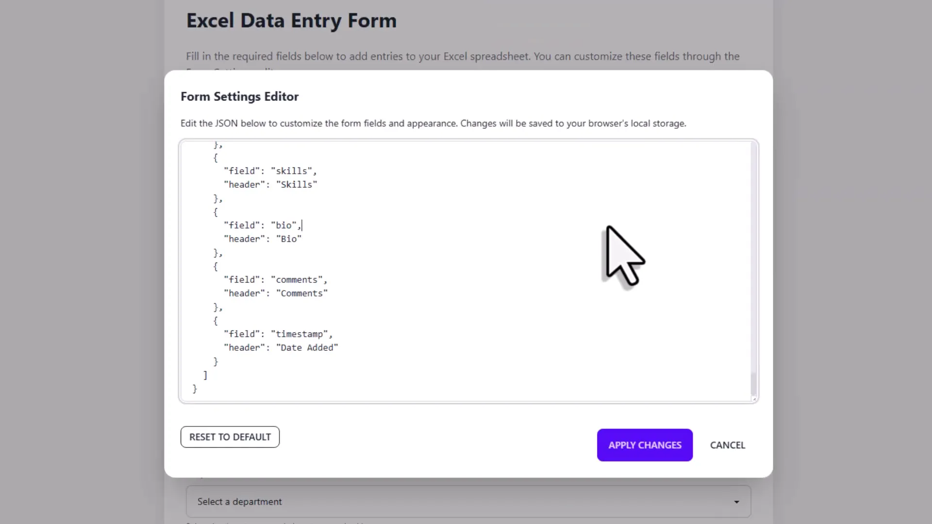This screenshot has width=932, height=524.
Task: Click the dimmed area outside the dialog
Action: tap(78, 262)
